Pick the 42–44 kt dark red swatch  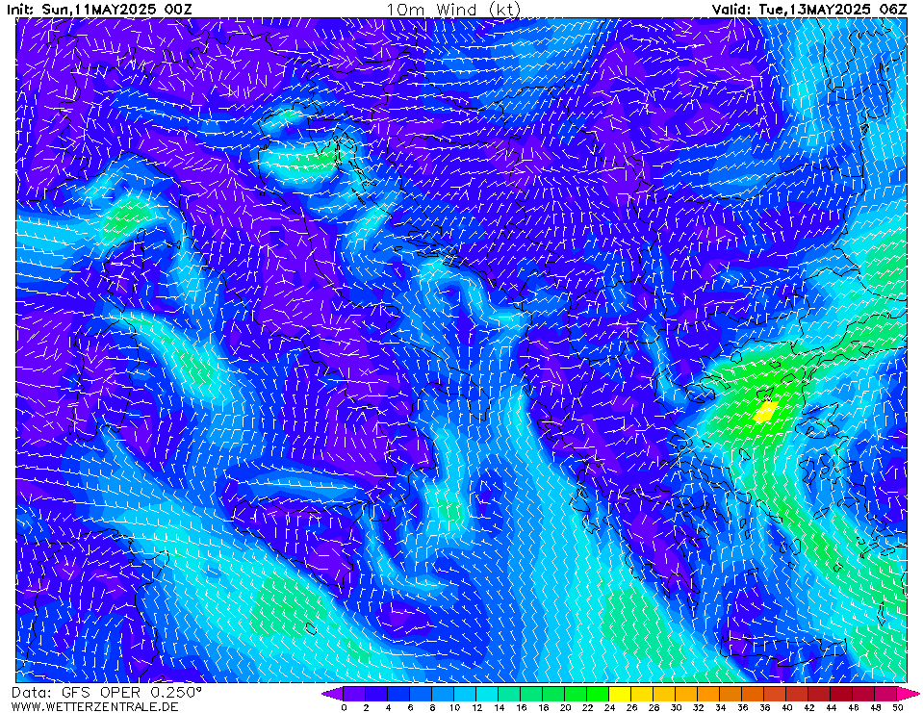click(819, 694)
